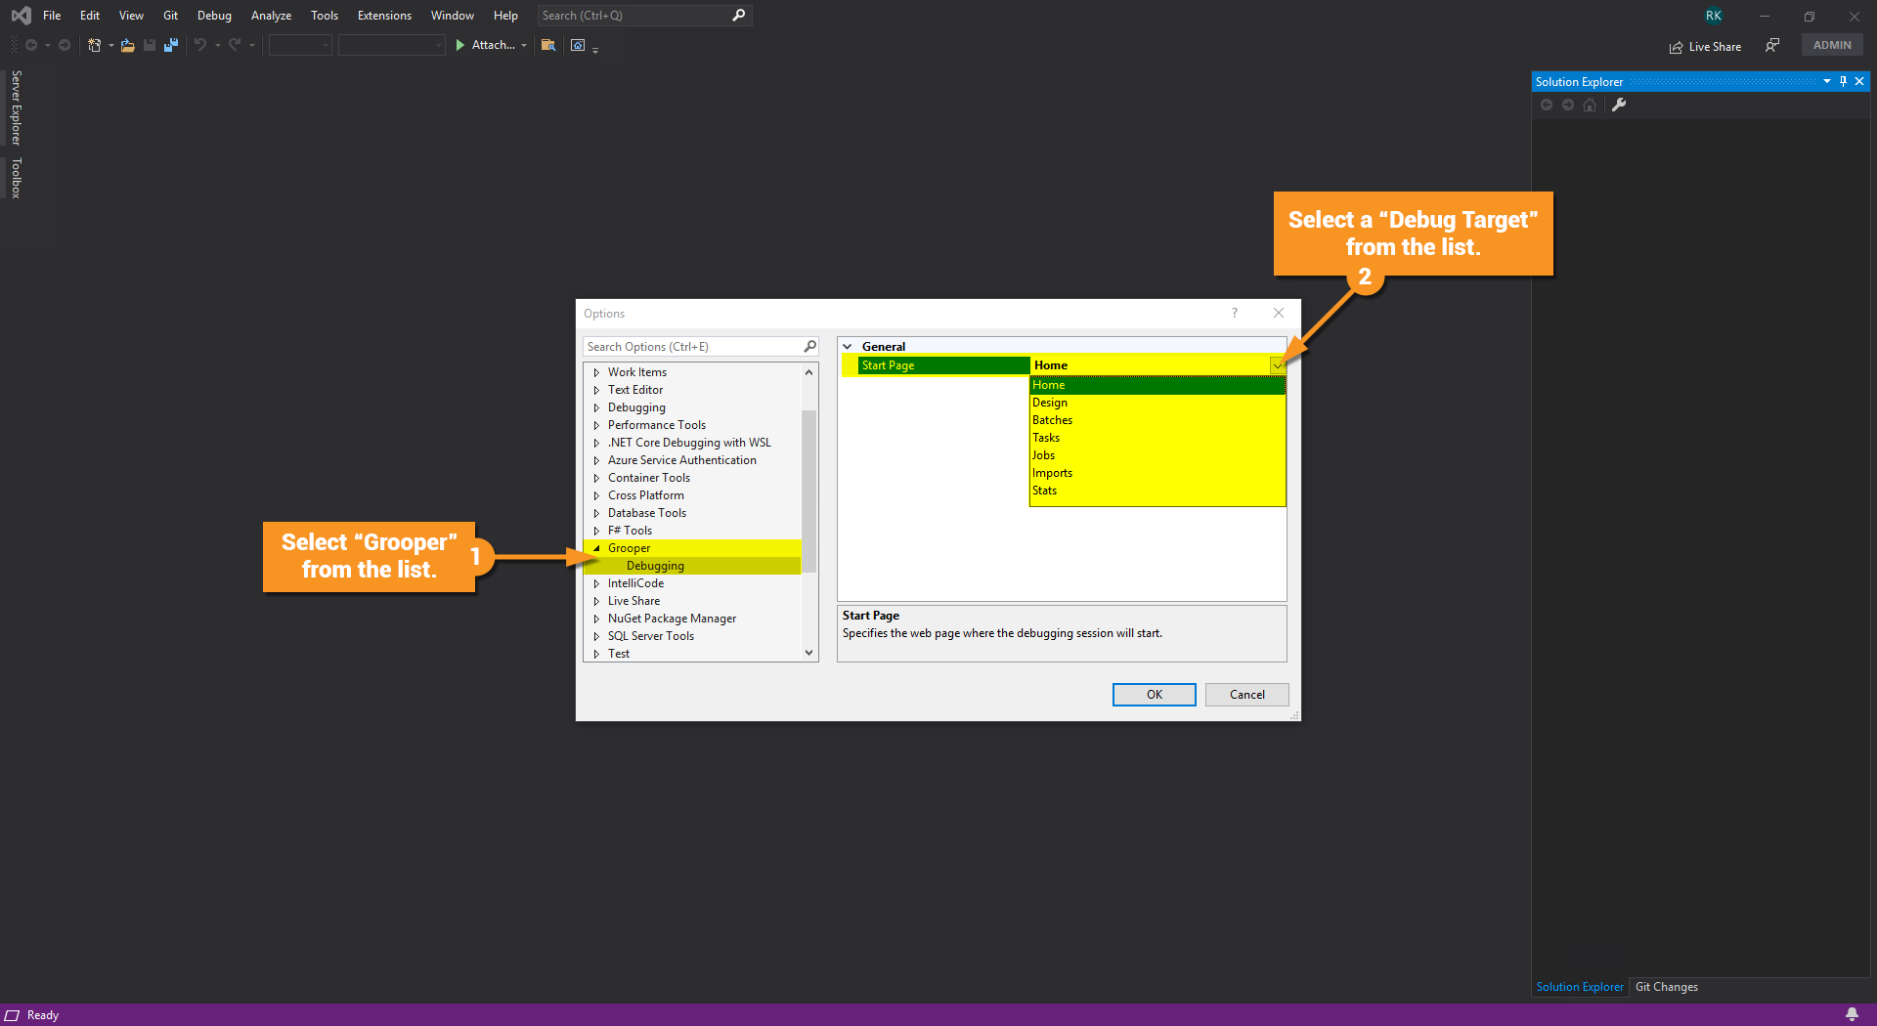This screenshot has height=1026, width=1877.
Task: Click the Live Share button
Action: coord(1705,46)
